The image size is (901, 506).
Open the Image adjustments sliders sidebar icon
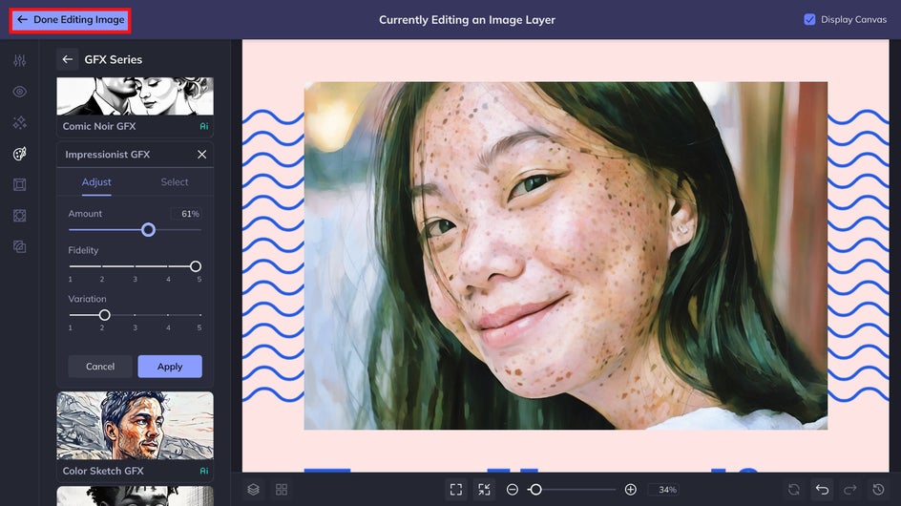click(19, 60)
